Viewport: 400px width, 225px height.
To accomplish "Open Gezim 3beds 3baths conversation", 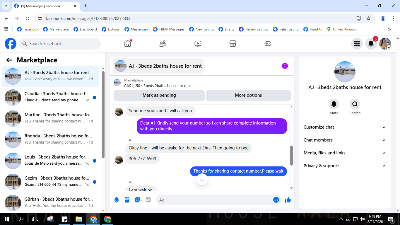I will coord(51,182).
